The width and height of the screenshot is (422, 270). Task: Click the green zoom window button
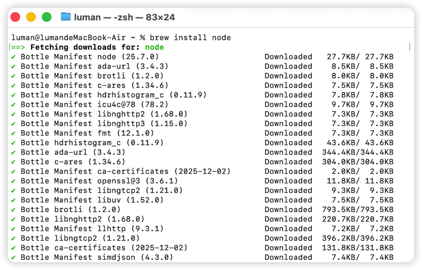coord(47,17)
